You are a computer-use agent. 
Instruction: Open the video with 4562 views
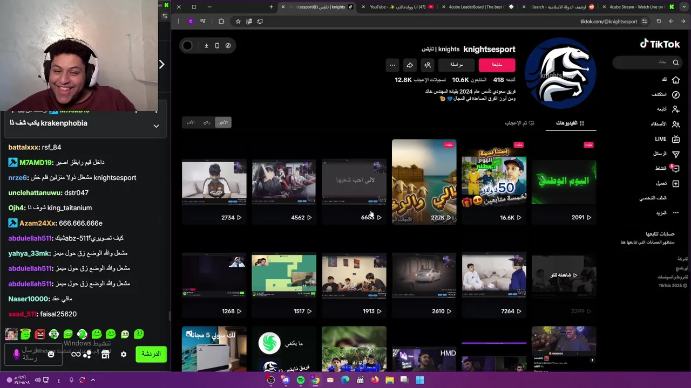coord(284,182)
